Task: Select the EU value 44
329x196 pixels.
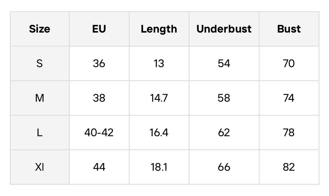Action: [99, 167]
